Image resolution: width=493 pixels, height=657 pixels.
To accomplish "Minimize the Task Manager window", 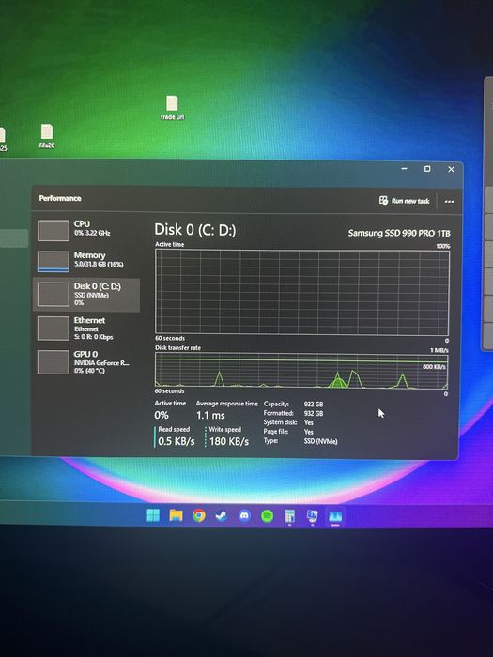I will coord(404,168).
